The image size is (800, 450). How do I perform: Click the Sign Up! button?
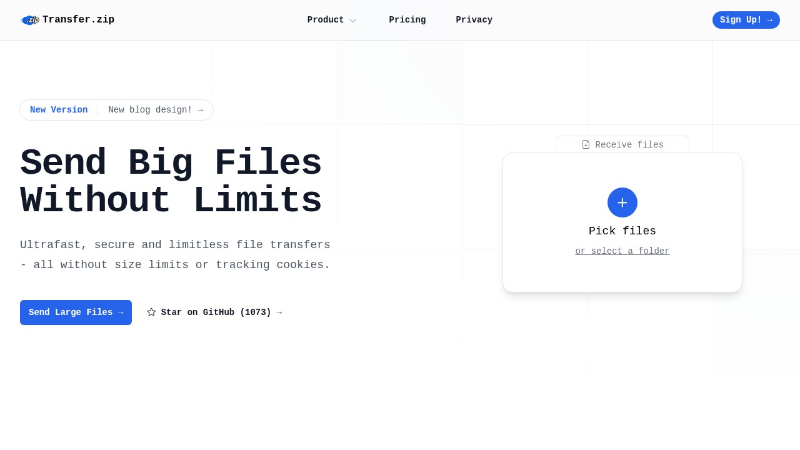tap(746, 20)
